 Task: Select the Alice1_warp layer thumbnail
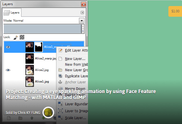(30, 47)
